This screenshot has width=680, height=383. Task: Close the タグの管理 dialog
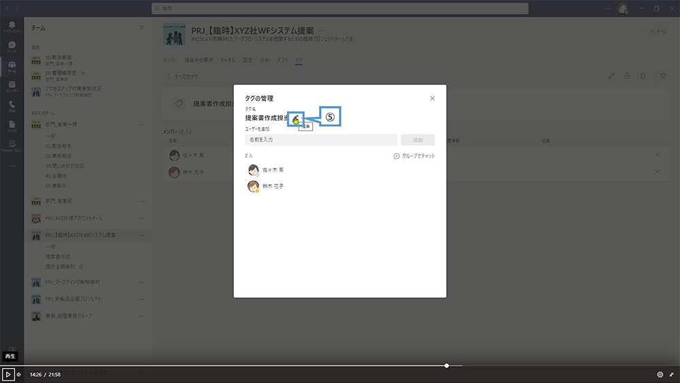pyautogui.click(x=432, y=99)
